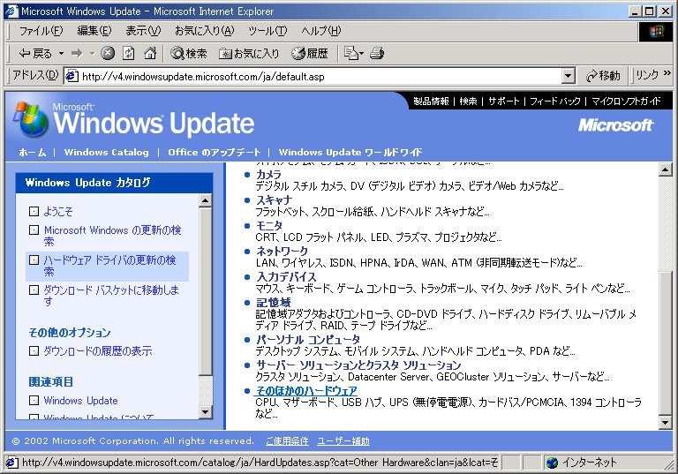678x474 pixels.
Task: Click the Mail toolbar icon
Action: click(x=350, y=53)
